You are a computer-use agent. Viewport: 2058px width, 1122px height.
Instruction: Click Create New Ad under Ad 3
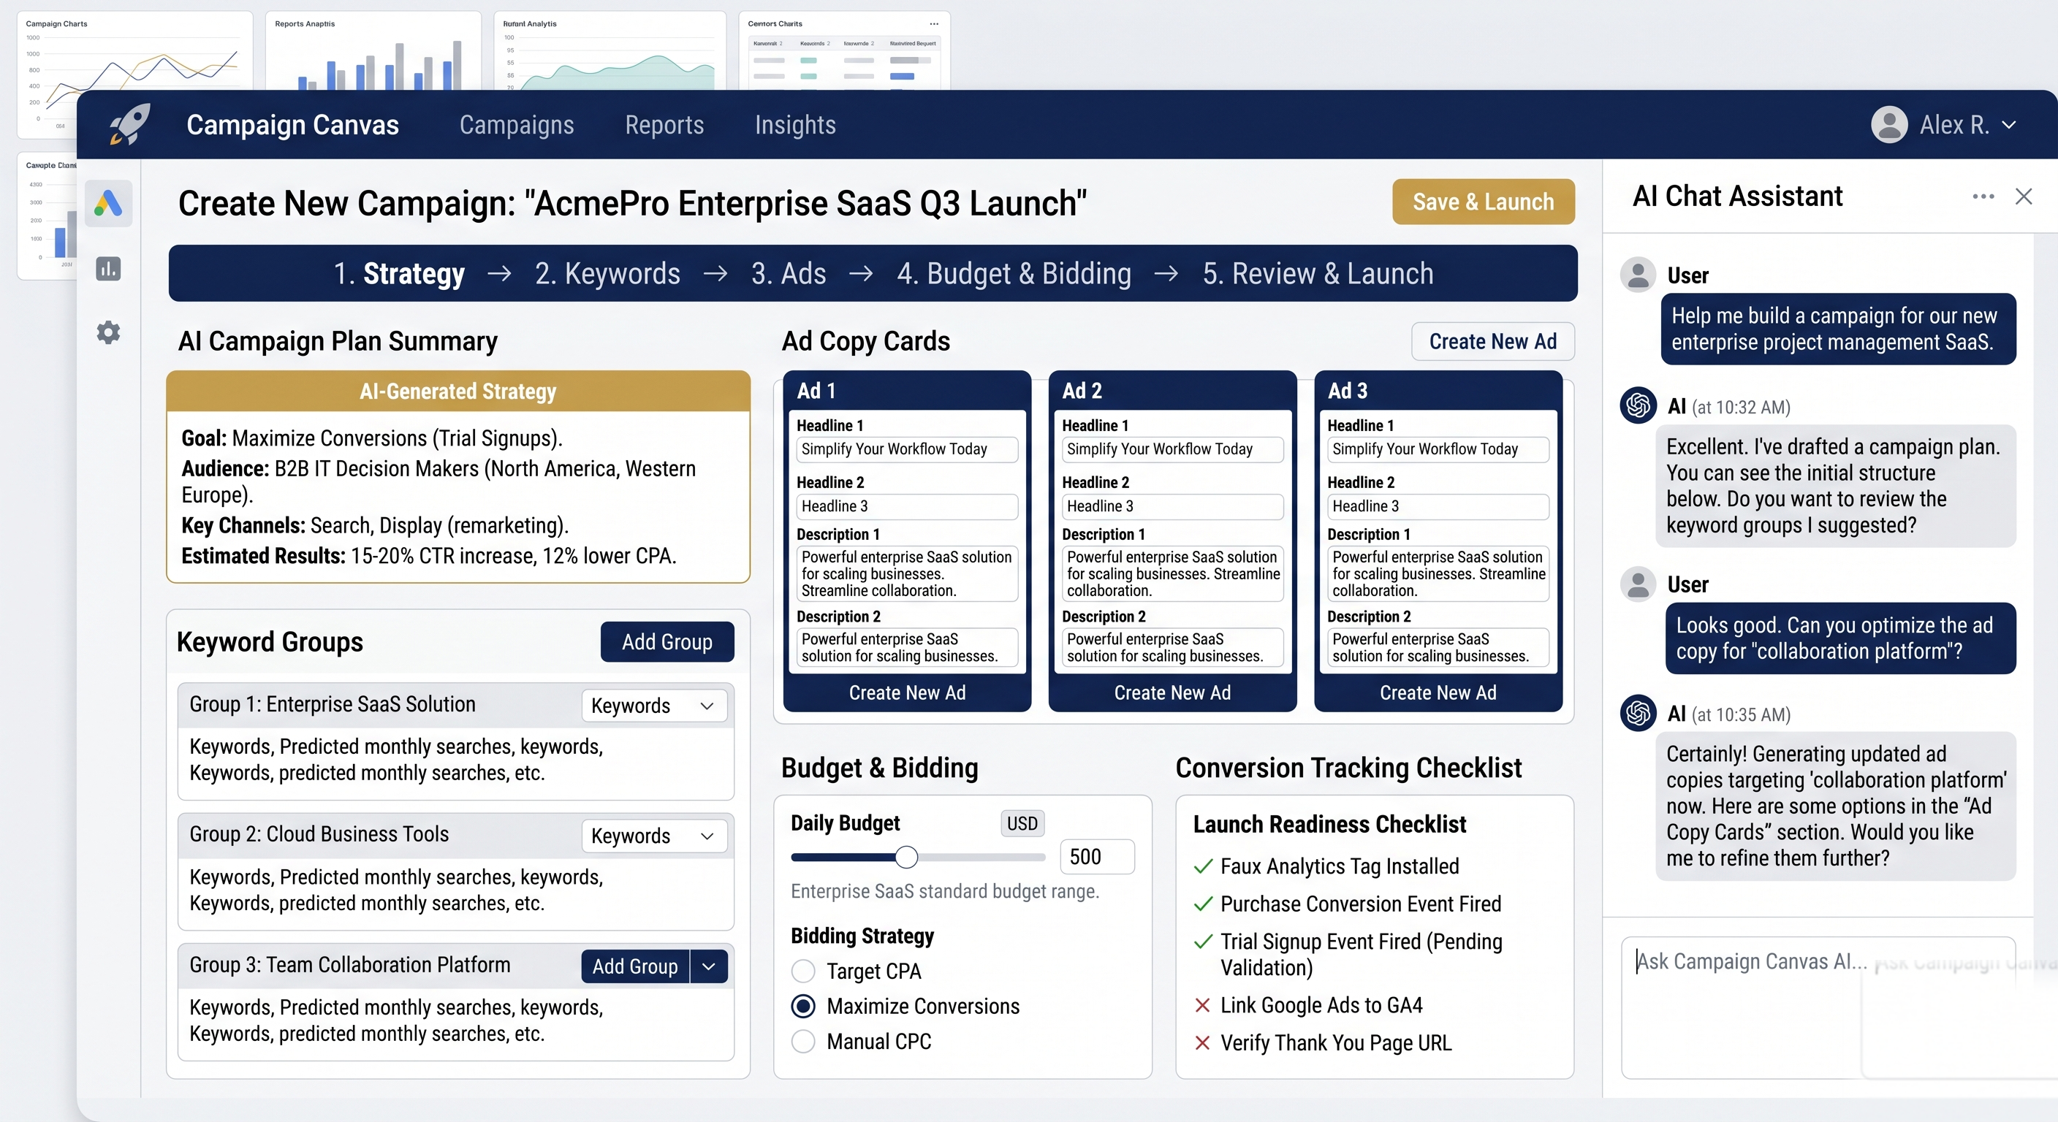pos(1438,692)
